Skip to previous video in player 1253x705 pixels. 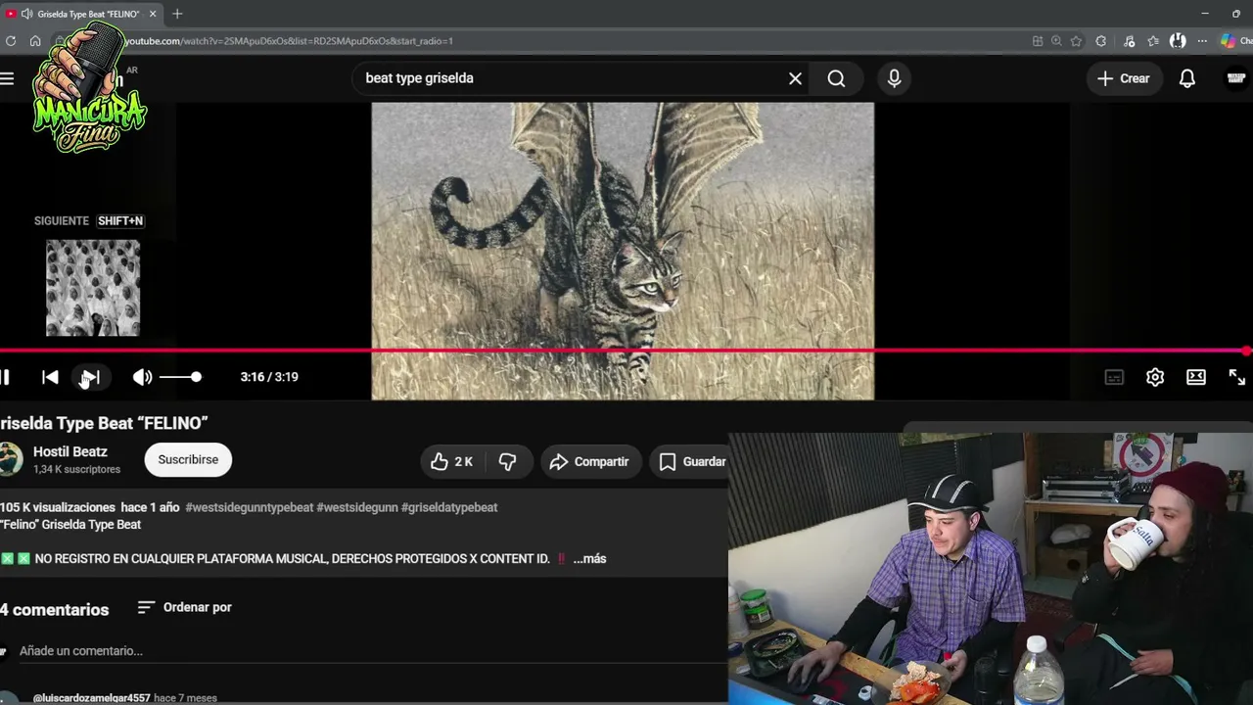pos(50,377)
